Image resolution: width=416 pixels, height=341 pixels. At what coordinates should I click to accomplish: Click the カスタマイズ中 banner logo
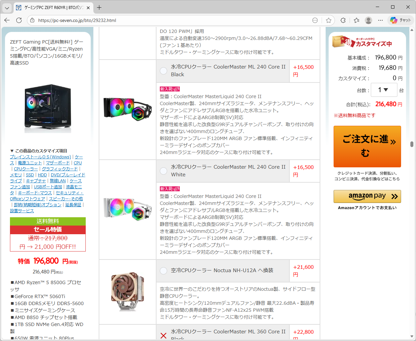pos(362,42)
